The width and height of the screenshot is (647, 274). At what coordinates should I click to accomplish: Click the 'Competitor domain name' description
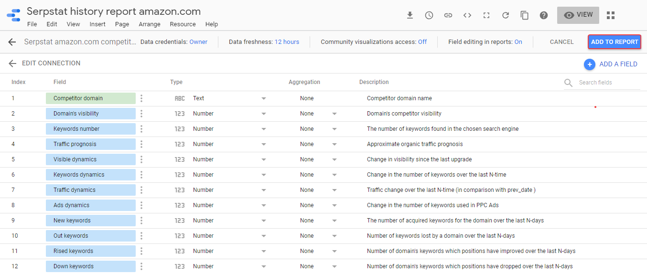[x=399, y=98]
